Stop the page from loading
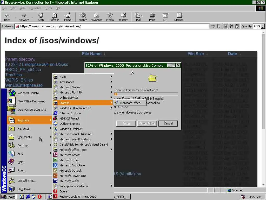 point(41,17)
